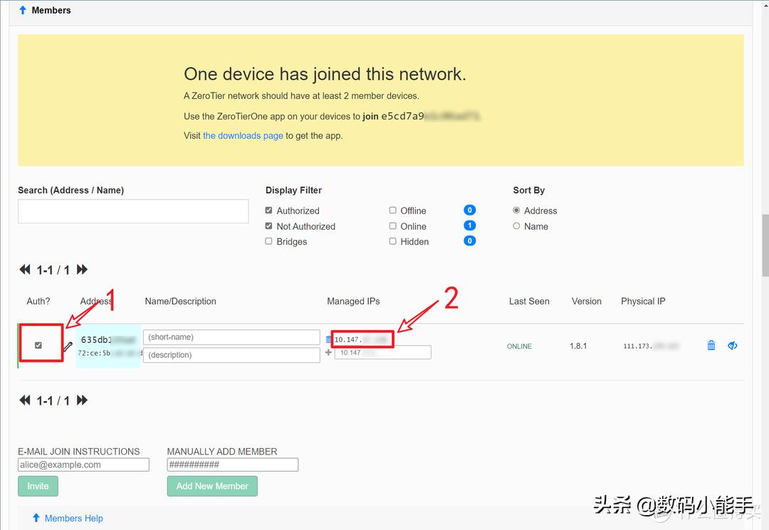Screen dimensions: 769x530
Task: Delete the member using the trash icon
Action: tap(711, 345)
